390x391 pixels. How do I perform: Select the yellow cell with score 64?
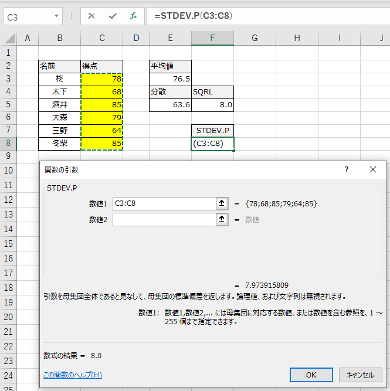click(102, 130)
